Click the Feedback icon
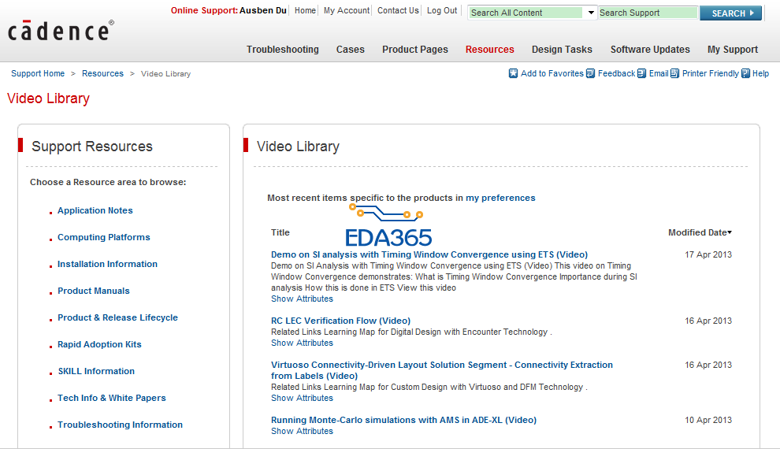Viewport: 780px width, 449px height. coord(590,73)
